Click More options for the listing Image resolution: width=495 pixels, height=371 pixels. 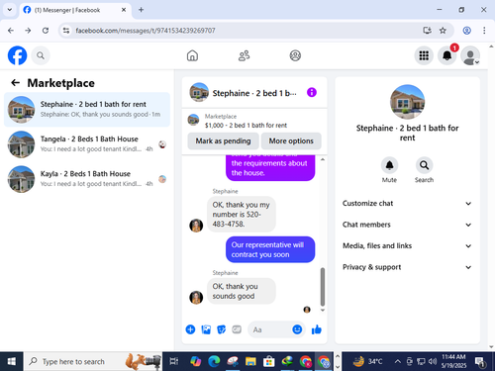click(x=291, y=140)
